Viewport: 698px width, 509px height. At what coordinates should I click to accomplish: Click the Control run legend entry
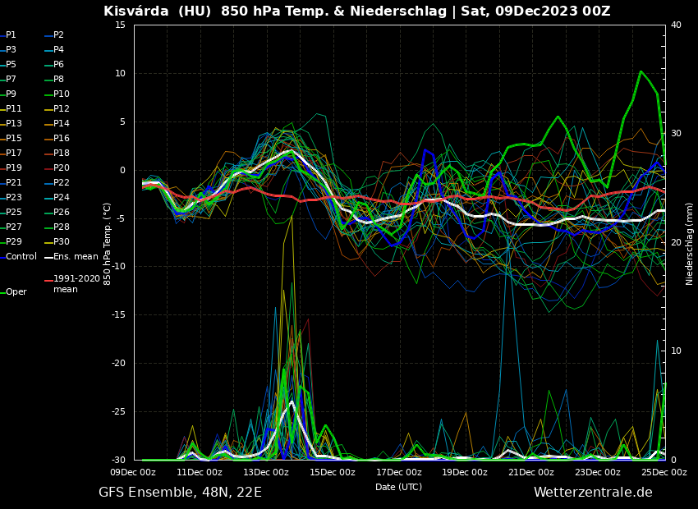(21, 257)
